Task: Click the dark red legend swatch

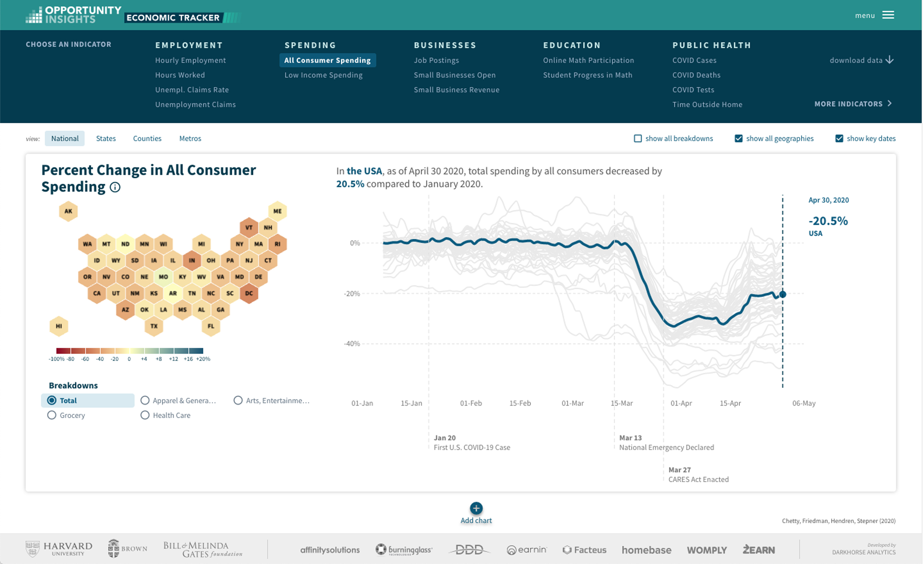Action: 63,351
